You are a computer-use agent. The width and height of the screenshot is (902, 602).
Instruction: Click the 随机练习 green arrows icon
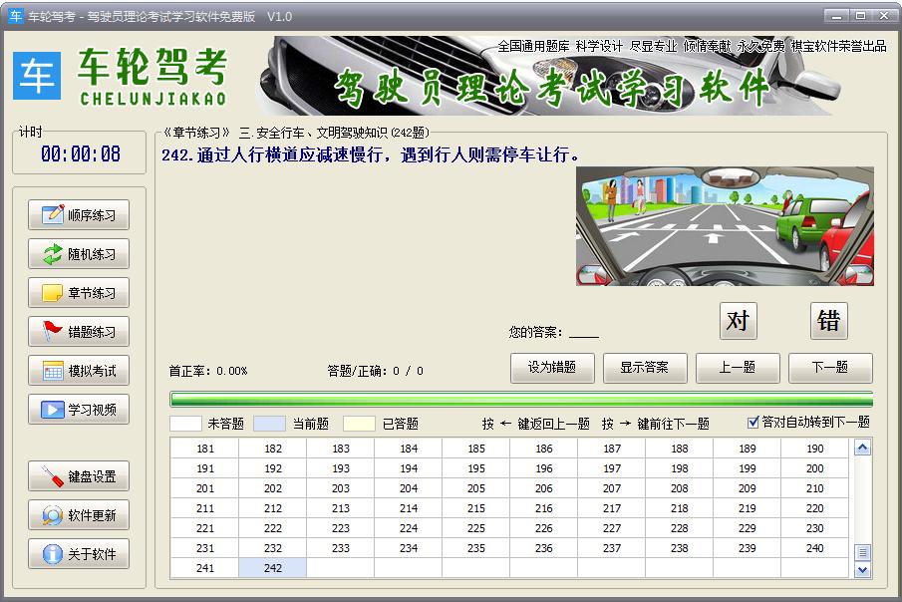click(x=52, y=254)
